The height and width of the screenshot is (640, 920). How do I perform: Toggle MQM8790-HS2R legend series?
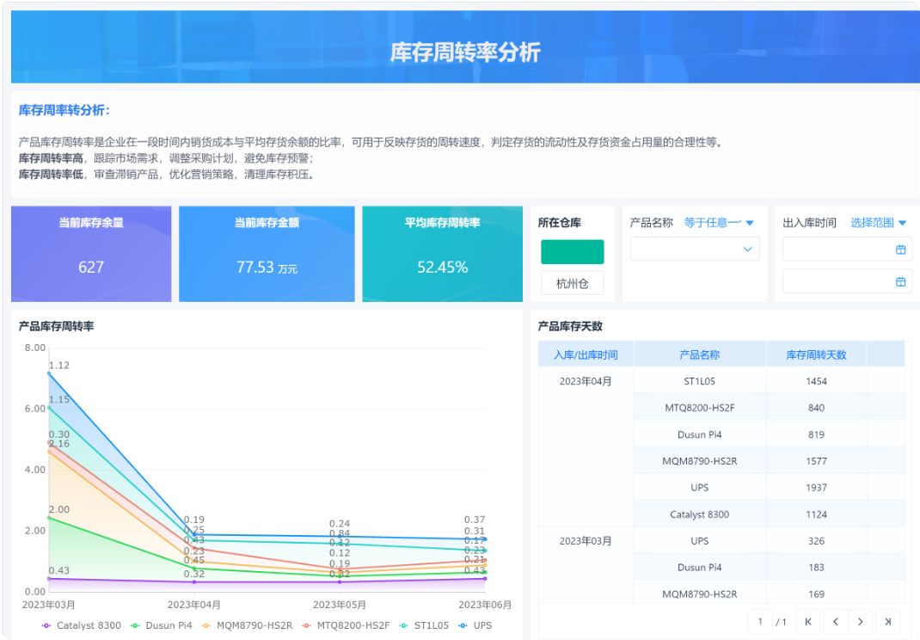247,625
